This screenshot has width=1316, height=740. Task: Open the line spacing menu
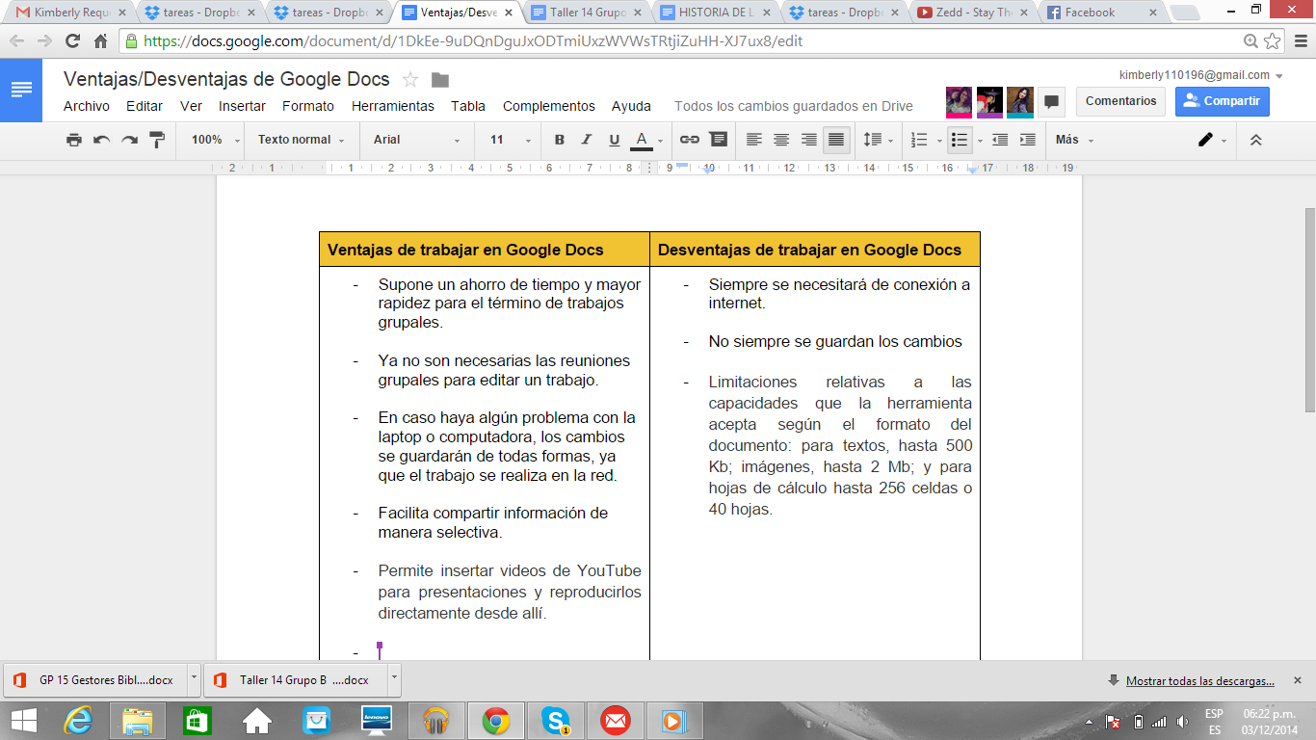(877, 140)
